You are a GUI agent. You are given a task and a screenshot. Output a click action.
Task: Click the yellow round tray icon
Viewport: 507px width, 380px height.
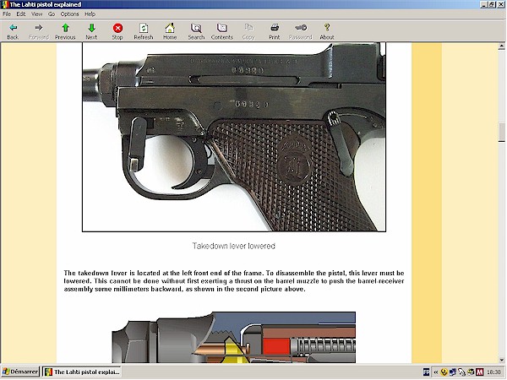(444, 372)
